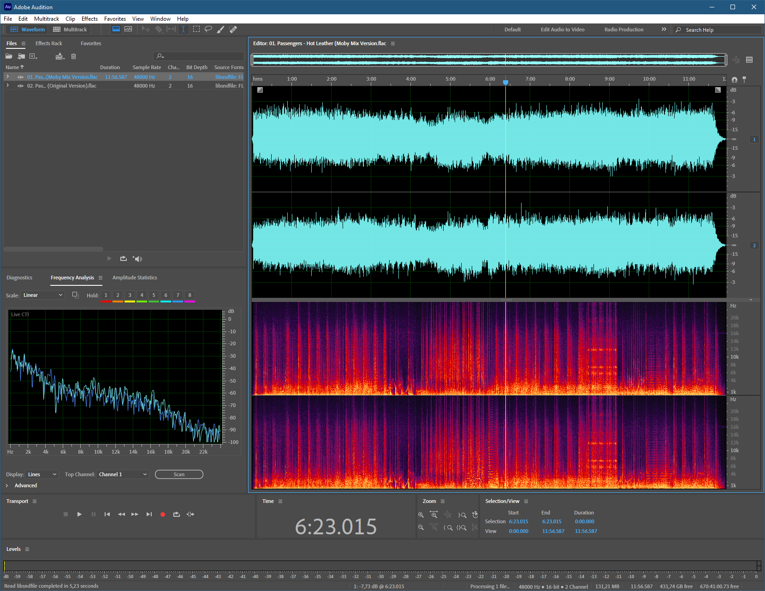Select the Paintbrush Selection tool
Screen dimensions: 765x591
pos(220,29)
